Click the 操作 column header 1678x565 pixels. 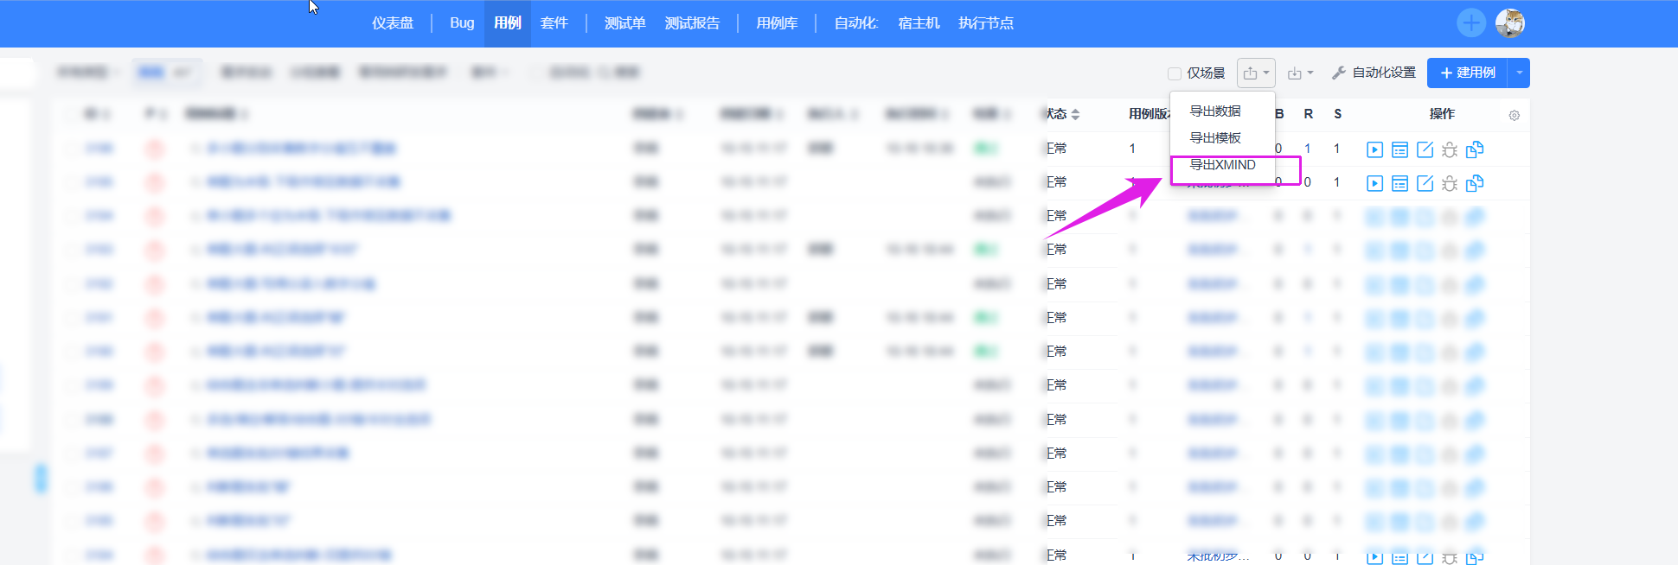1442,114
